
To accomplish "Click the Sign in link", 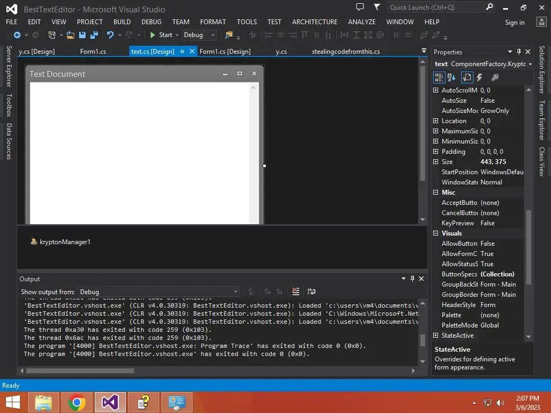I will coord(514,23).
